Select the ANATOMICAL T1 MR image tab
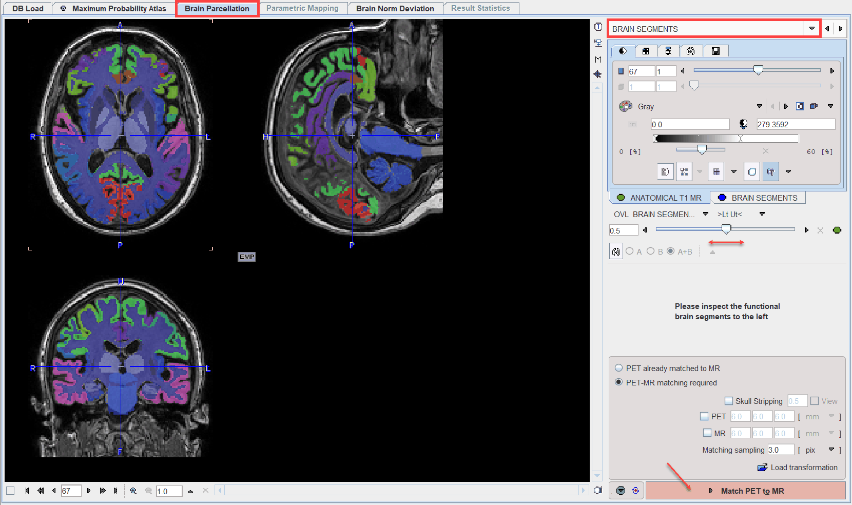The width and height of the screenshot is (852, 505). click(660, 198)
